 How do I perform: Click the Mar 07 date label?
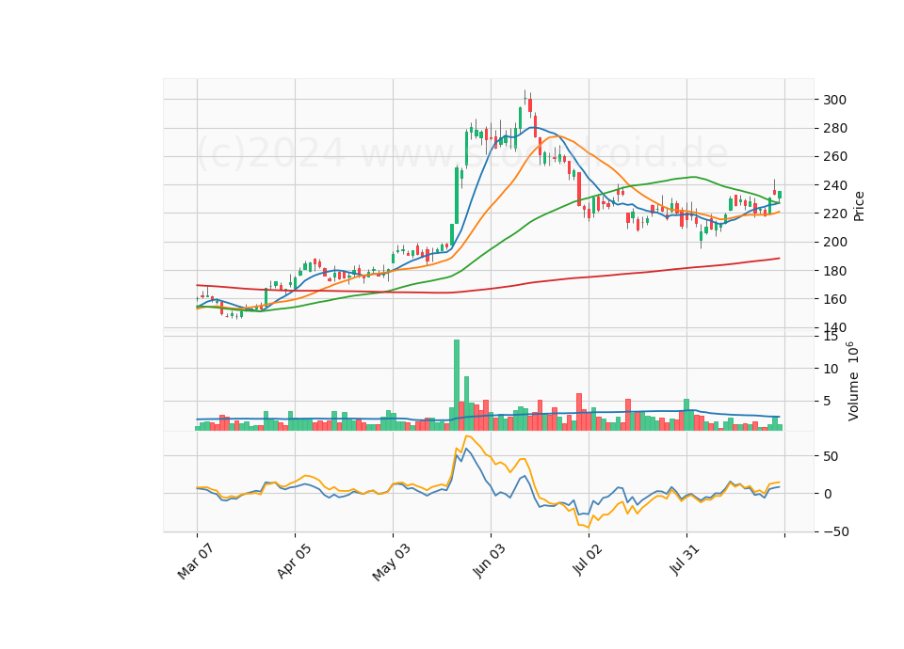195,562
